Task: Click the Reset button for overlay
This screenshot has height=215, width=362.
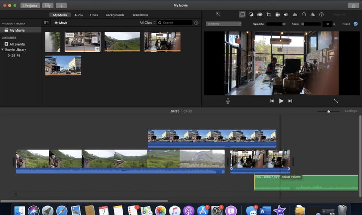Action: coord(346,24)
